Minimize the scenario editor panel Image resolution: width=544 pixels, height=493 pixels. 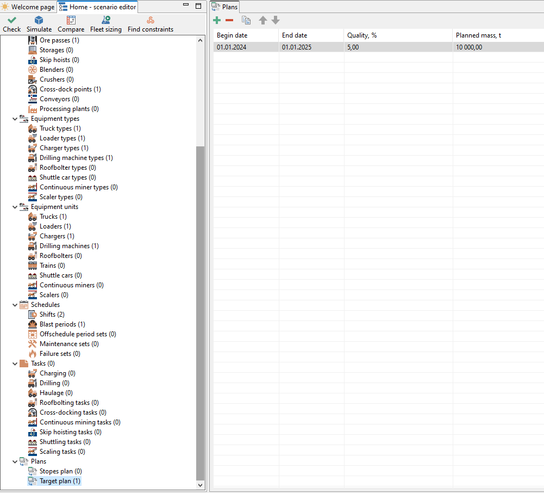point(186,5)
